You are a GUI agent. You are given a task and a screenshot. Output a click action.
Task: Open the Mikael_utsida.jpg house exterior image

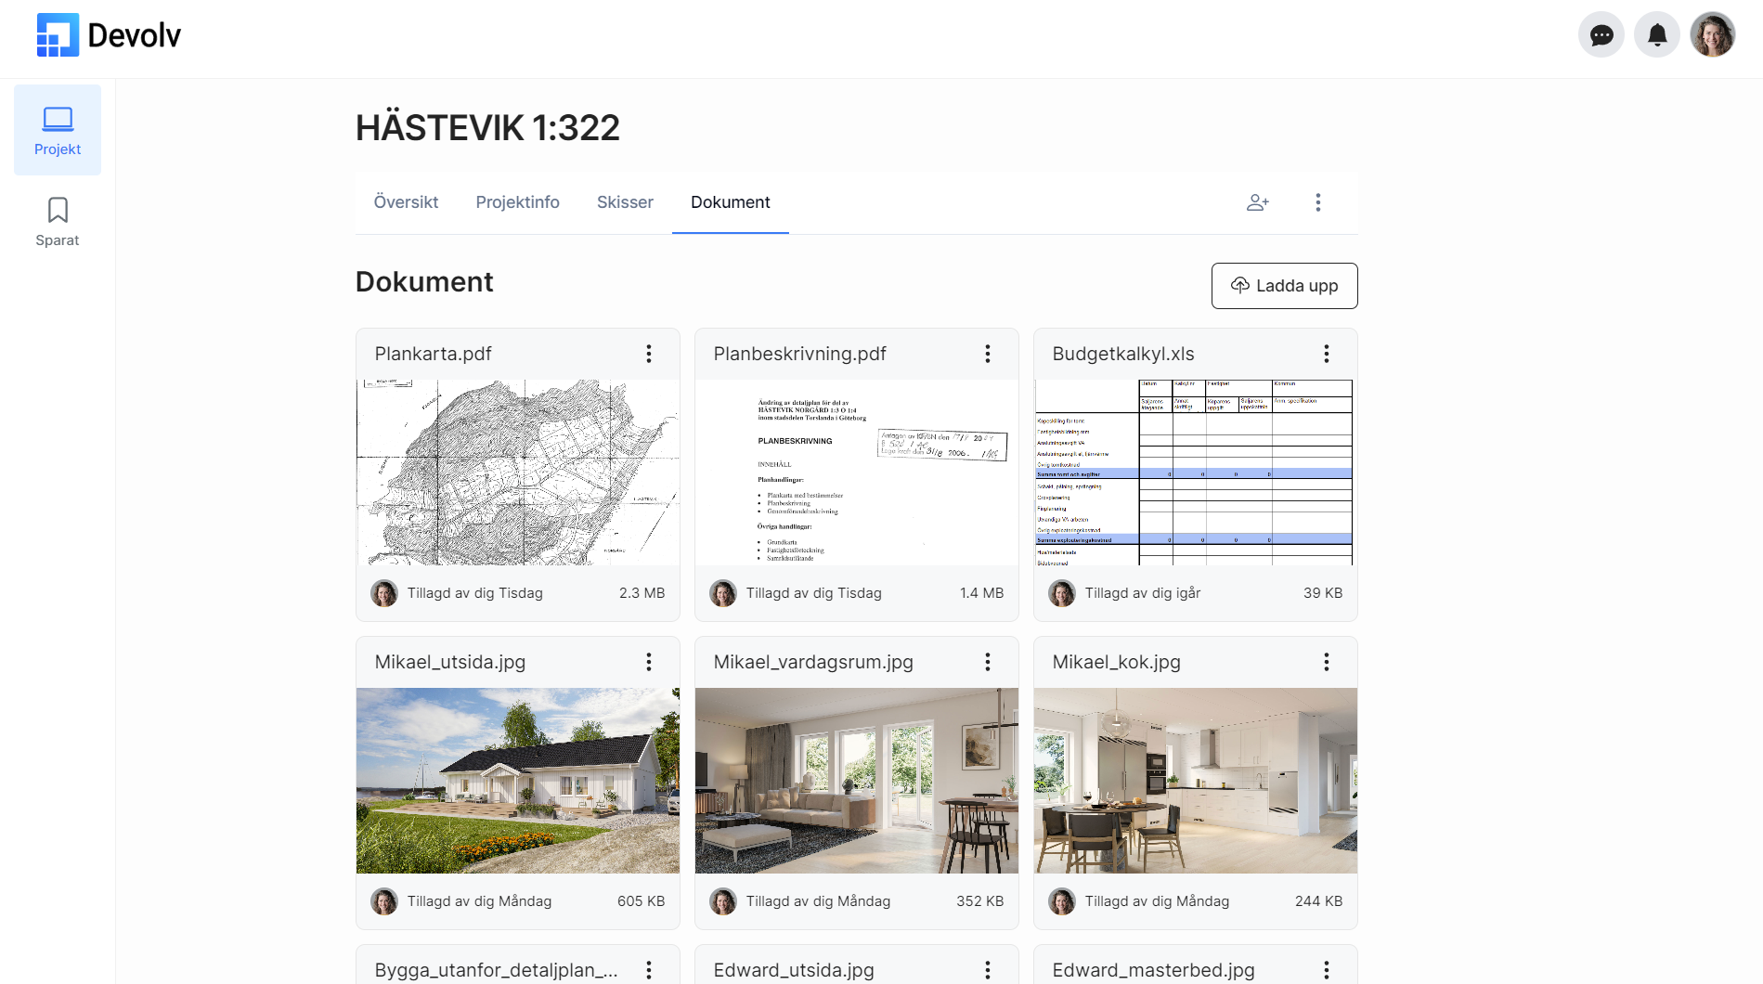[518, 781]
